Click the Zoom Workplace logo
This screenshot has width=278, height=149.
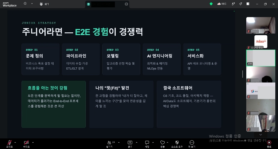click(10, 4)
